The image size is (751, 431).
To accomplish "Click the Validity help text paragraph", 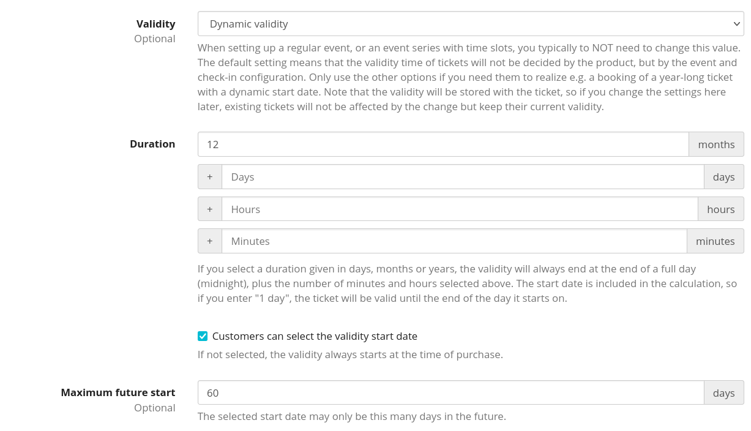I will [469, 77].
